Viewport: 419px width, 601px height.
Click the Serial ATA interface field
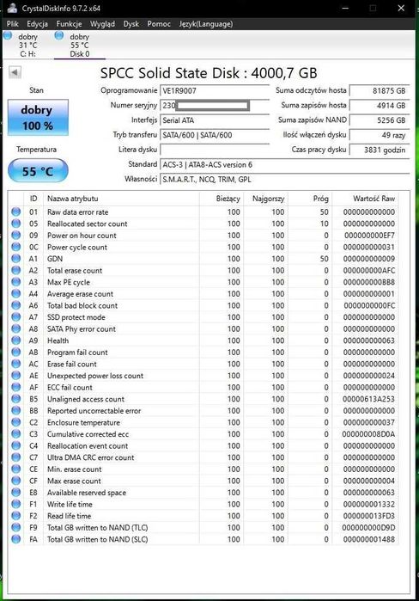pyautogui.click(x=215, y=120)
